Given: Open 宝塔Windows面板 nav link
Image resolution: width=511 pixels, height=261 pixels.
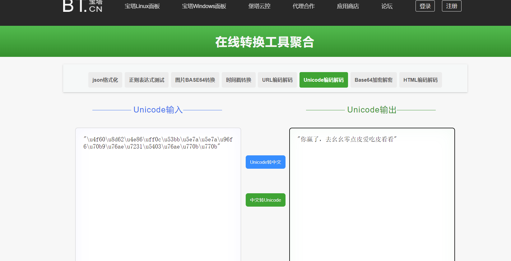Looking at the screenshot, I should pos(204,6).
